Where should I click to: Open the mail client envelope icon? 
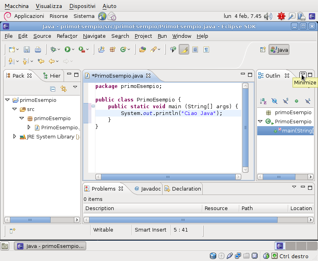[x=112, y=16]
